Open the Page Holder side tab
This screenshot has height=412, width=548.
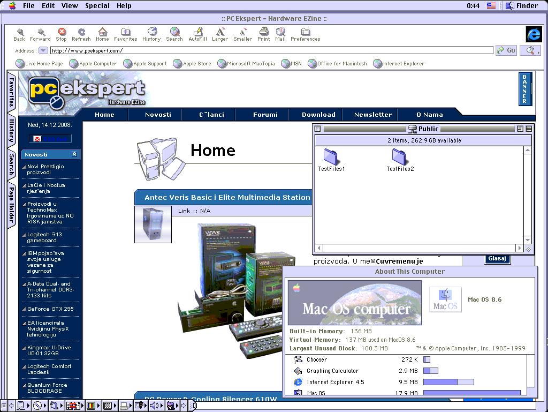(x=12, y=205)
